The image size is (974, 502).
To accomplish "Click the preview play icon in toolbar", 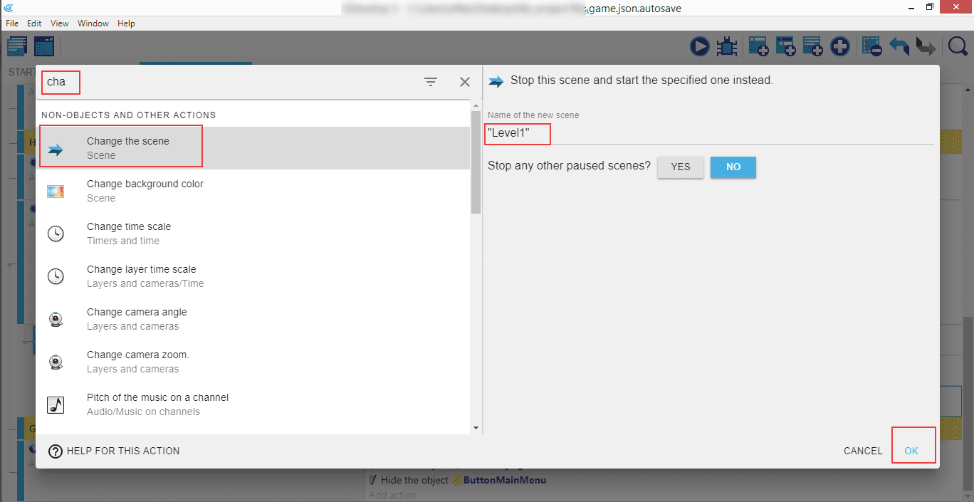I will 699,47.
